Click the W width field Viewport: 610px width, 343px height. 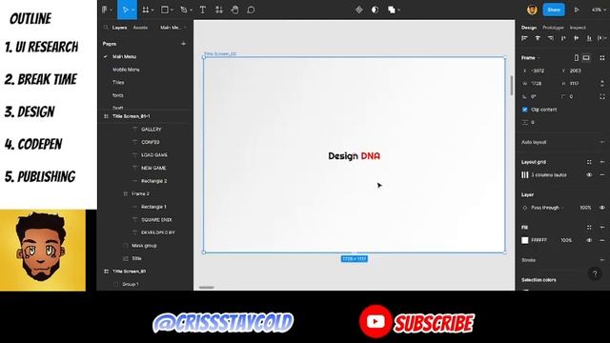pos(539,84)
